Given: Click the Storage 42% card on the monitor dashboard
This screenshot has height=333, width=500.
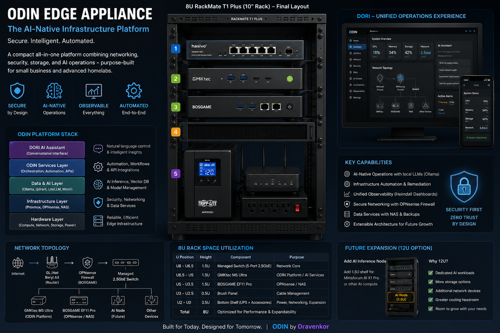Looking at the screenshot, I should tap(410, 51).
